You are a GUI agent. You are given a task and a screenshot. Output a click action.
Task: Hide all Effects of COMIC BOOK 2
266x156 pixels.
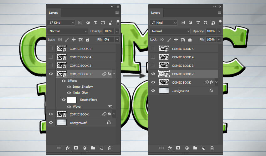[x=64, y=81]
